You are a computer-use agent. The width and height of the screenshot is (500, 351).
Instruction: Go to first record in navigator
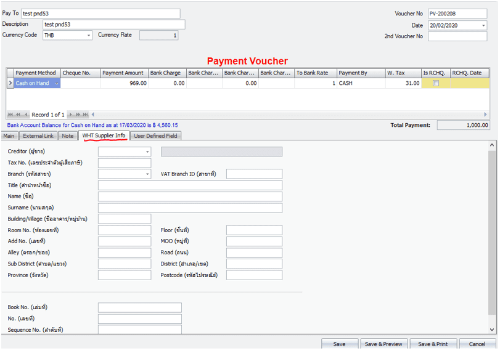[x=10, y=115]
